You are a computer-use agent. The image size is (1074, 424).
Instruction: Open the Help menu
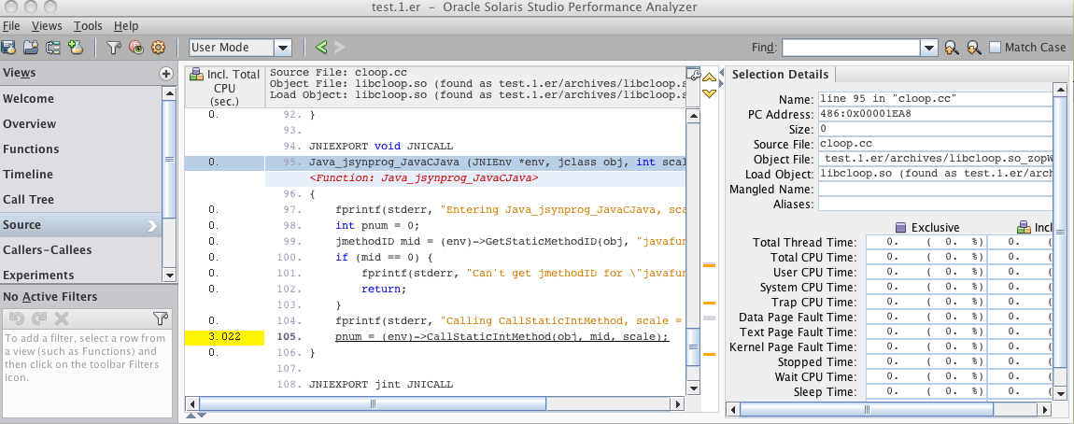126,26
